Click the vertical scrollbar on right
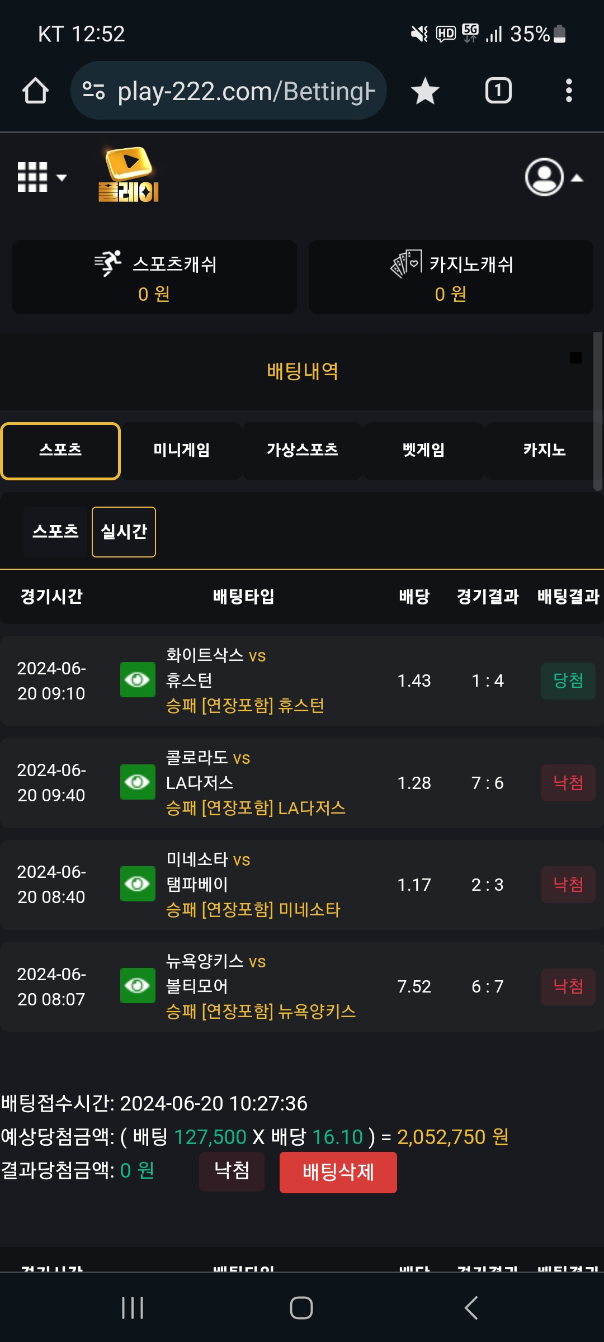 [598, 412]
